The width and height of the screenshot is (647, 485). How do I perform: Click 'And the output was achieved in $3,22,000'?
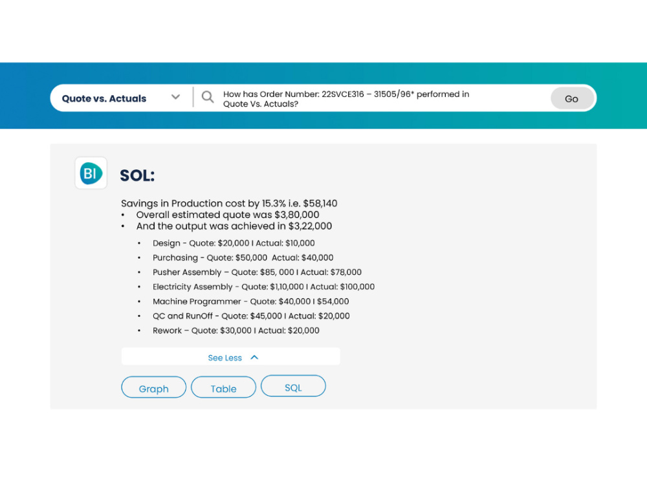[x=234, y=226]
